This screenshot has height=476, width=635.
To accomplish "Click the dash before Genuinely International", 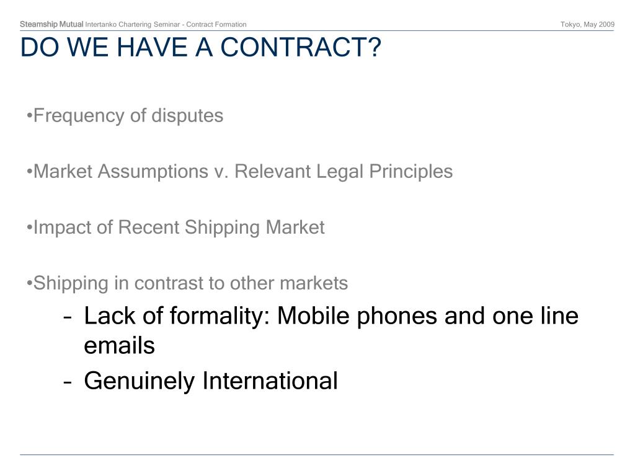I will point(68,382).
